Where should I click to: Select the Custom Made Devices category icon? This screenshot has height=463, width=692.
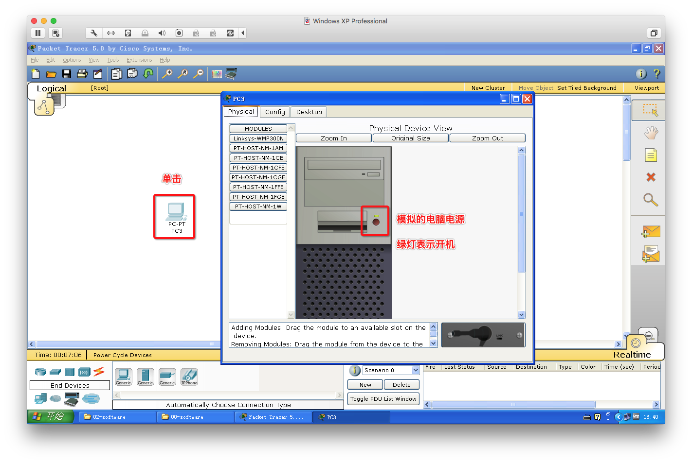point(72,399)
